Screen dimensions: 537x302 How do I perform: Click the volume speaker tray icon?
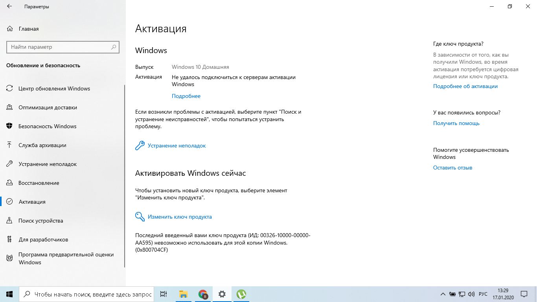point(471,294)
